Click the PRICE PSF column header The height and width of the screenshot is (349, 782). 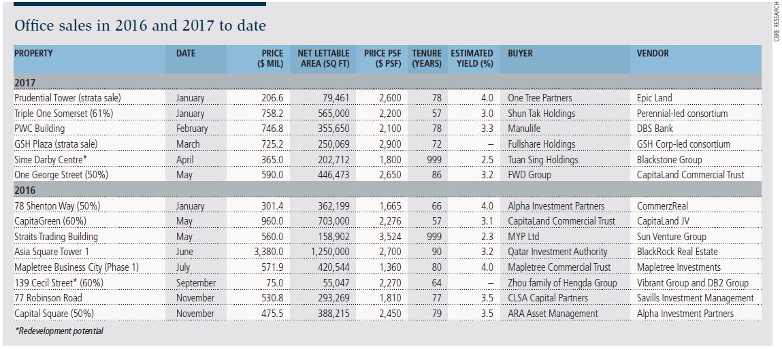[x=383, y=59]
